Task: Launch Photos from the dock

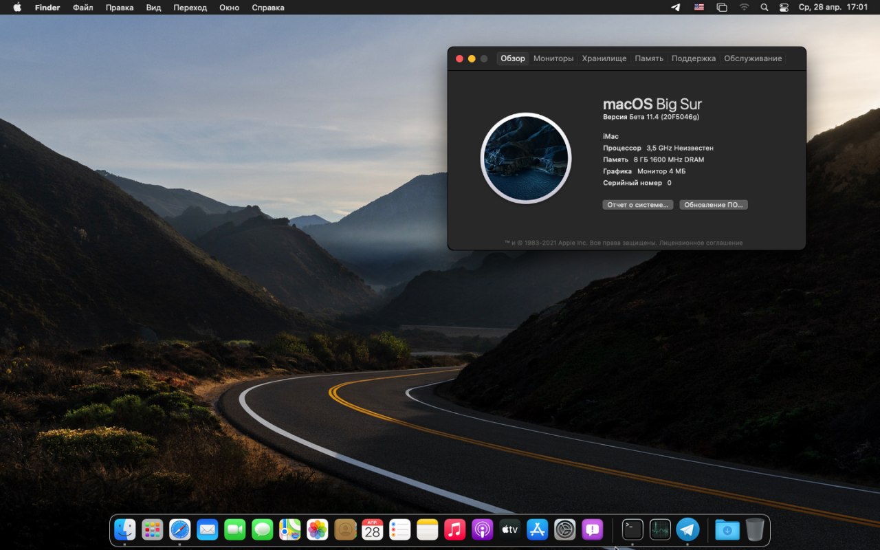Action: 318,529
